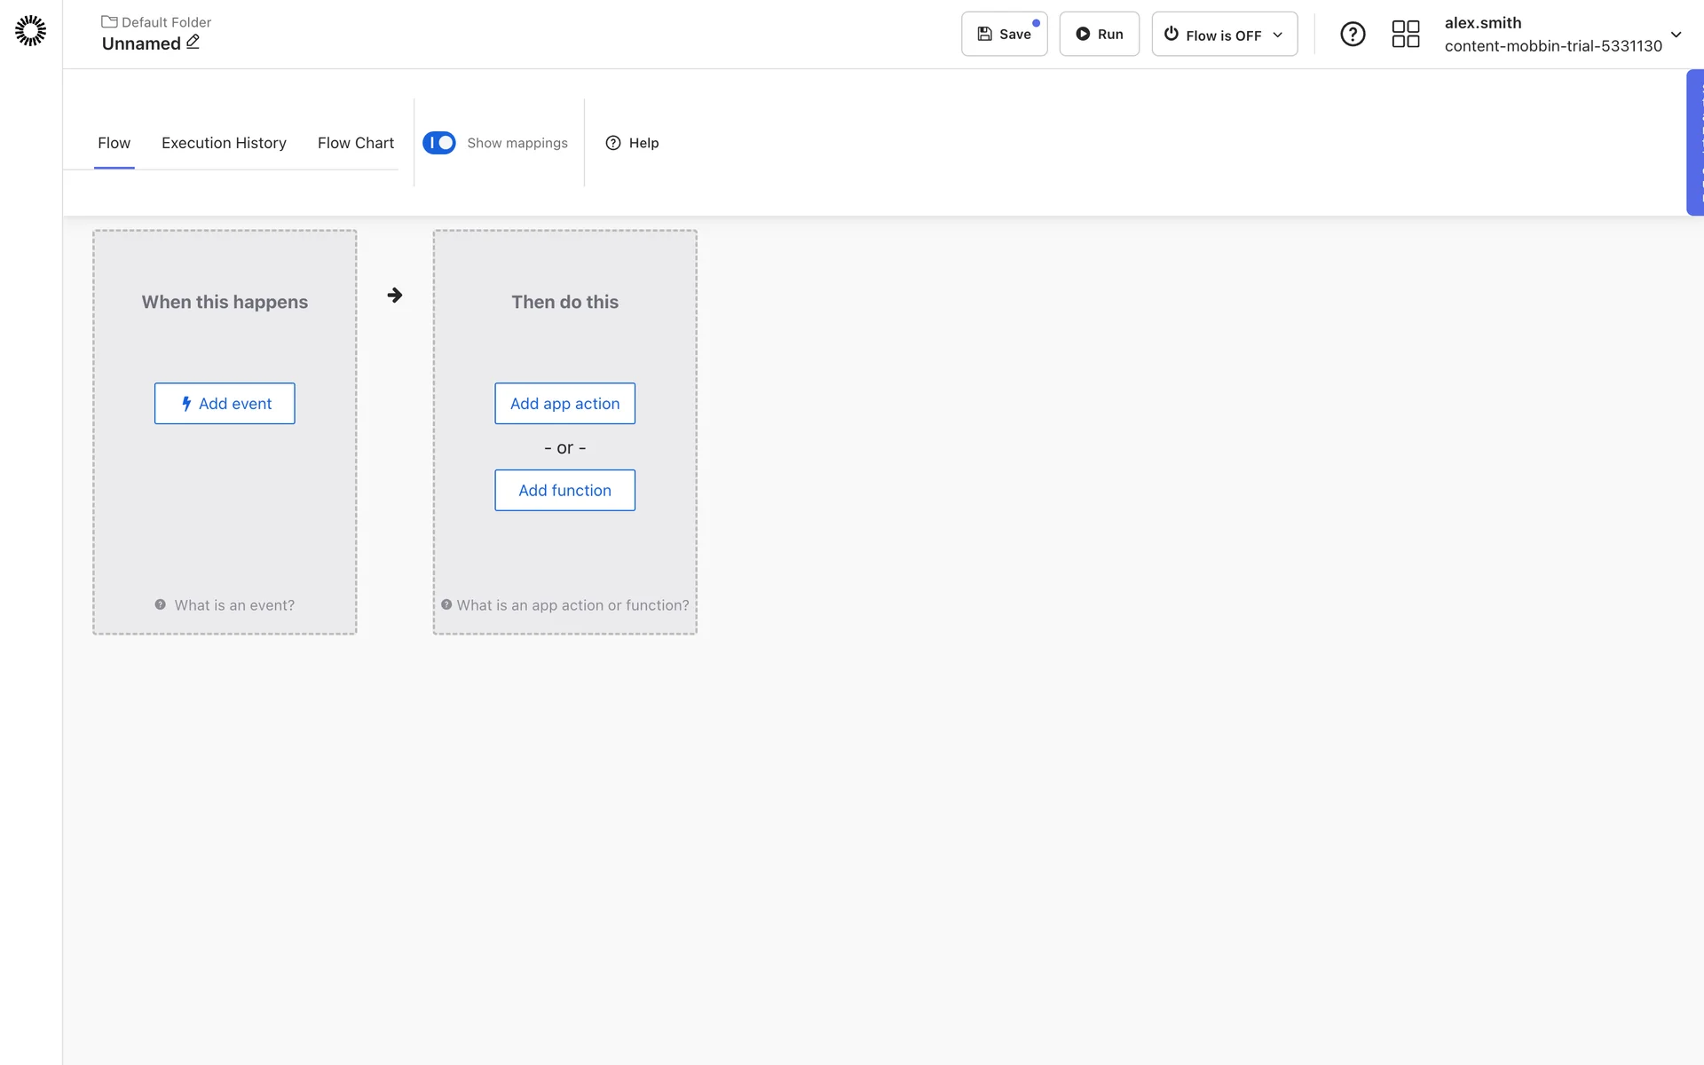This screenshot has height=1065, width=1704.
Task: Click Add function button
Action: [564, 490]
